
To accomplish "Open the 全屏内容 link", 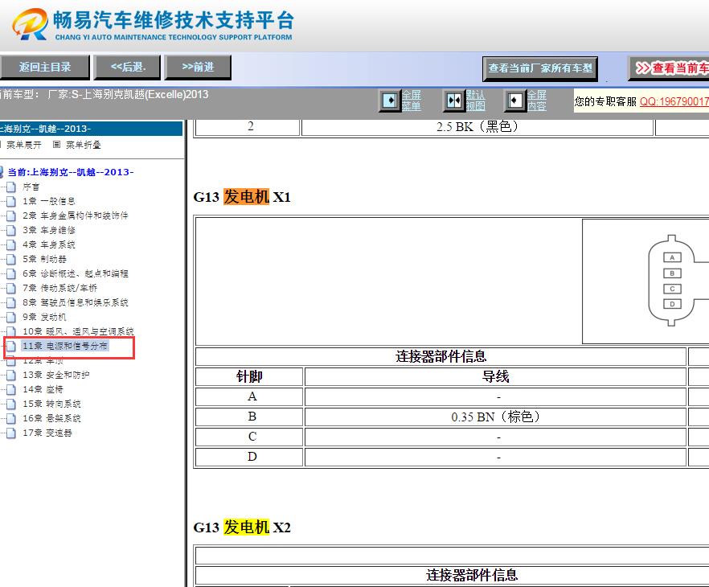I will click(537, 101).
